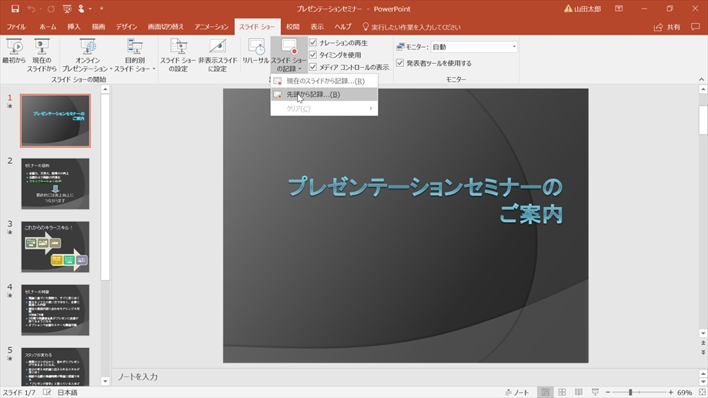
Task: Open the Draw tab (描画)
Action: (x=98, y=27)
